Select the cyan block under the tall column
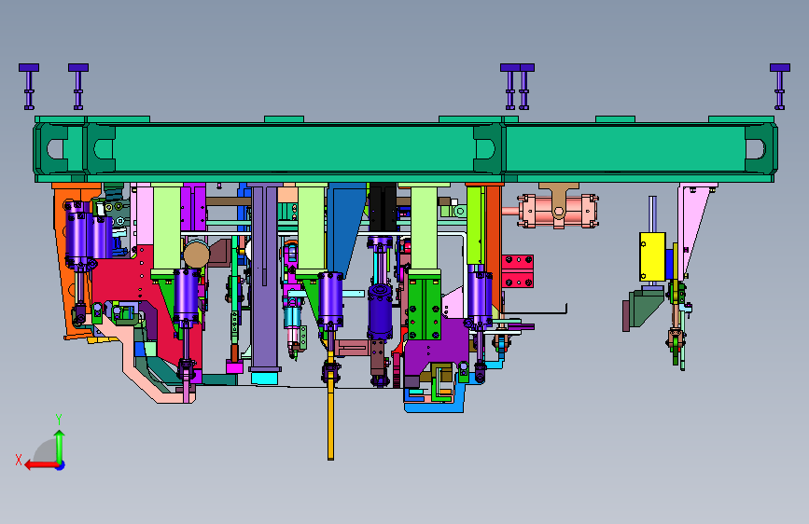 [265, 378]
